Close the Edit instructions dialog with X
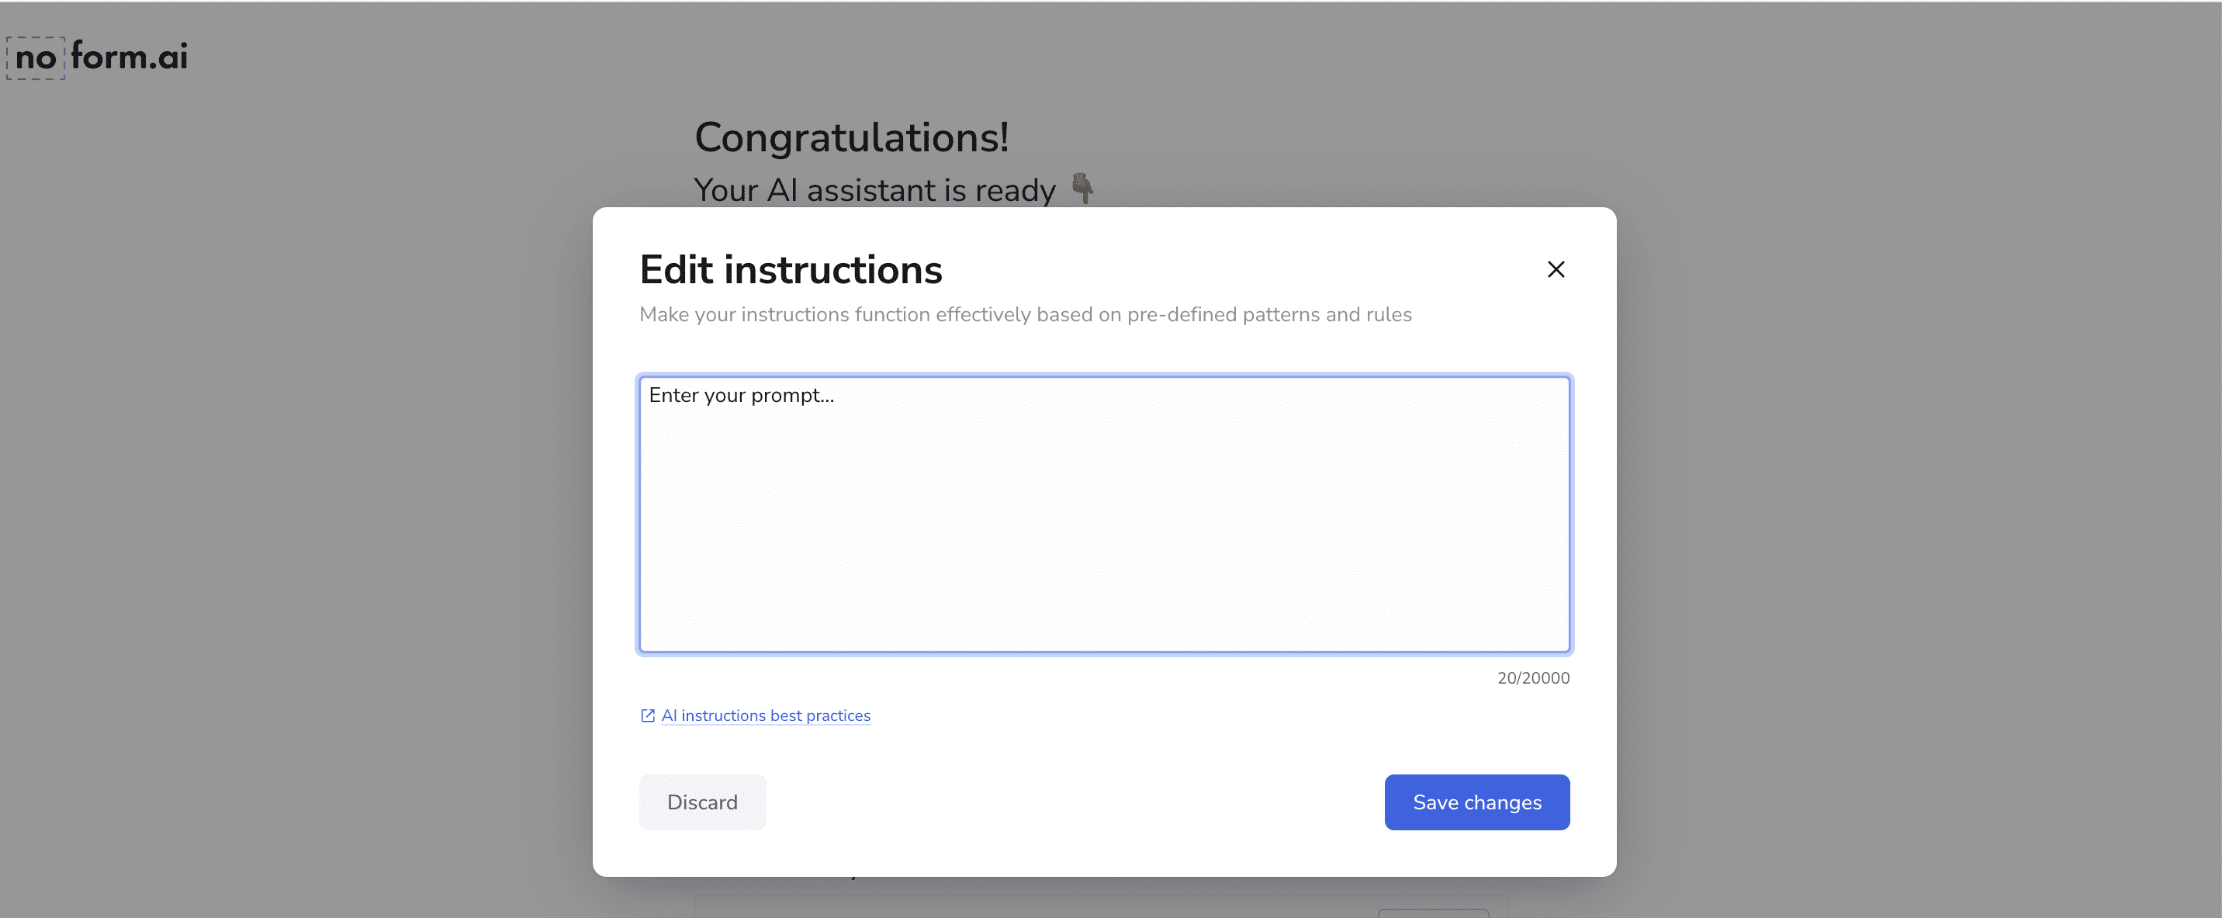This screenshot has height=918, width=2222. [x=1556, y=269]
